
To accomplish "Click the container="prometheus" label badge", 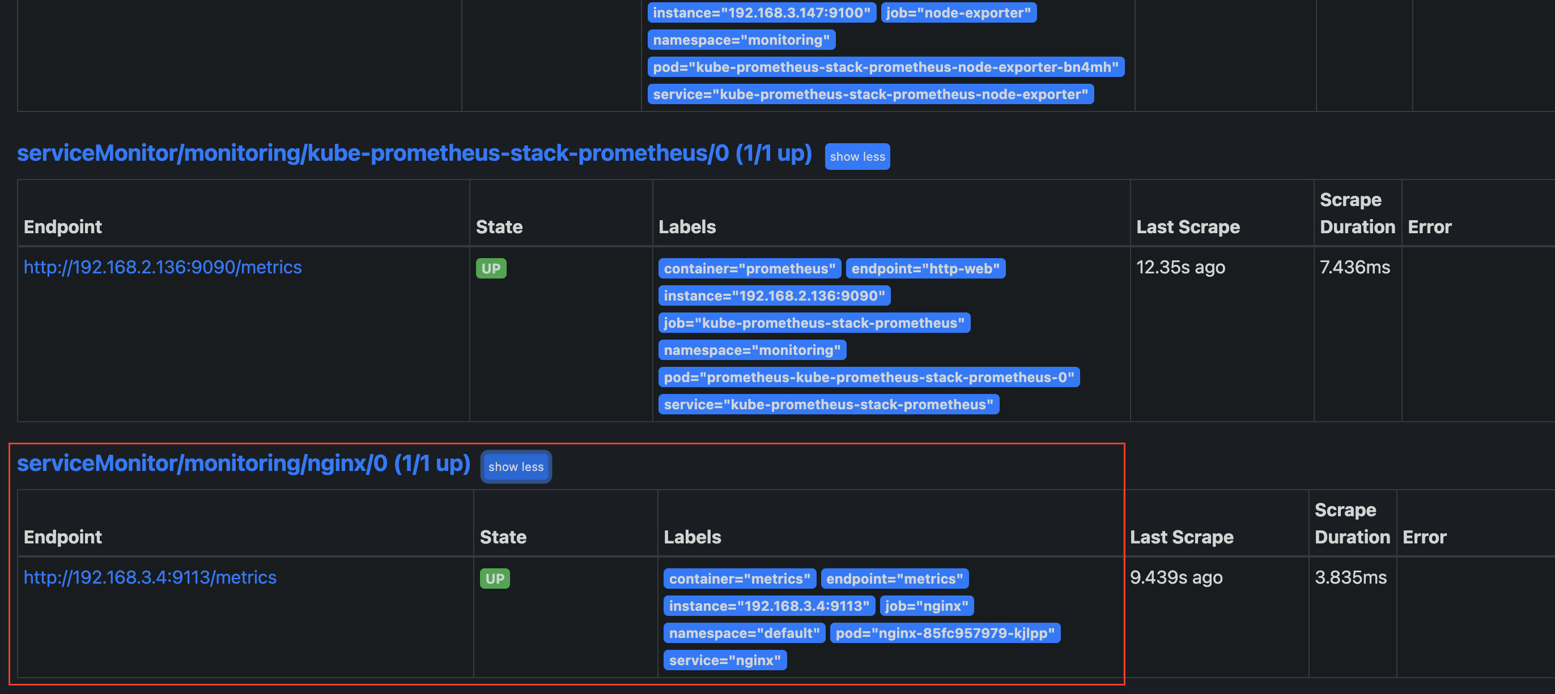I will click(x=749, y=268).
